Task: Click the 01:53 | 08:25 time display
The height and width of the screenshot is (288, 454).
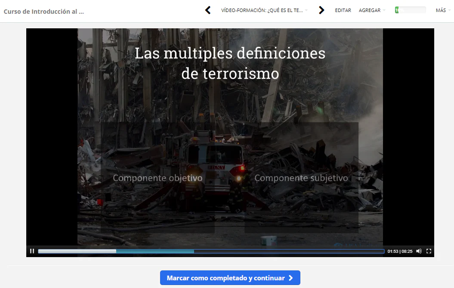Action: click(x=400, y=252)
